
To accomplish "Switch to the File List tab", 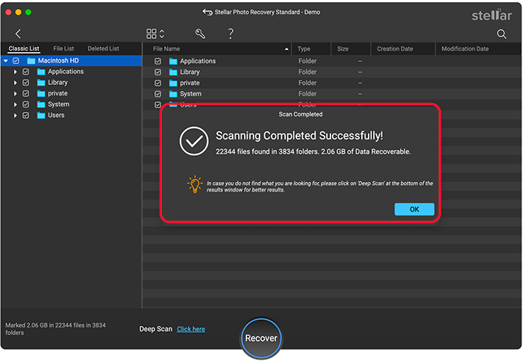I will point(63,48).
